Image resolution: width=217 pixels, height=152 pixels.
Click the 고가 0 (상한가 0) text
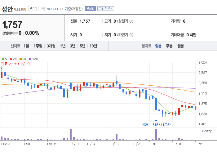click(x=119, y=21)
